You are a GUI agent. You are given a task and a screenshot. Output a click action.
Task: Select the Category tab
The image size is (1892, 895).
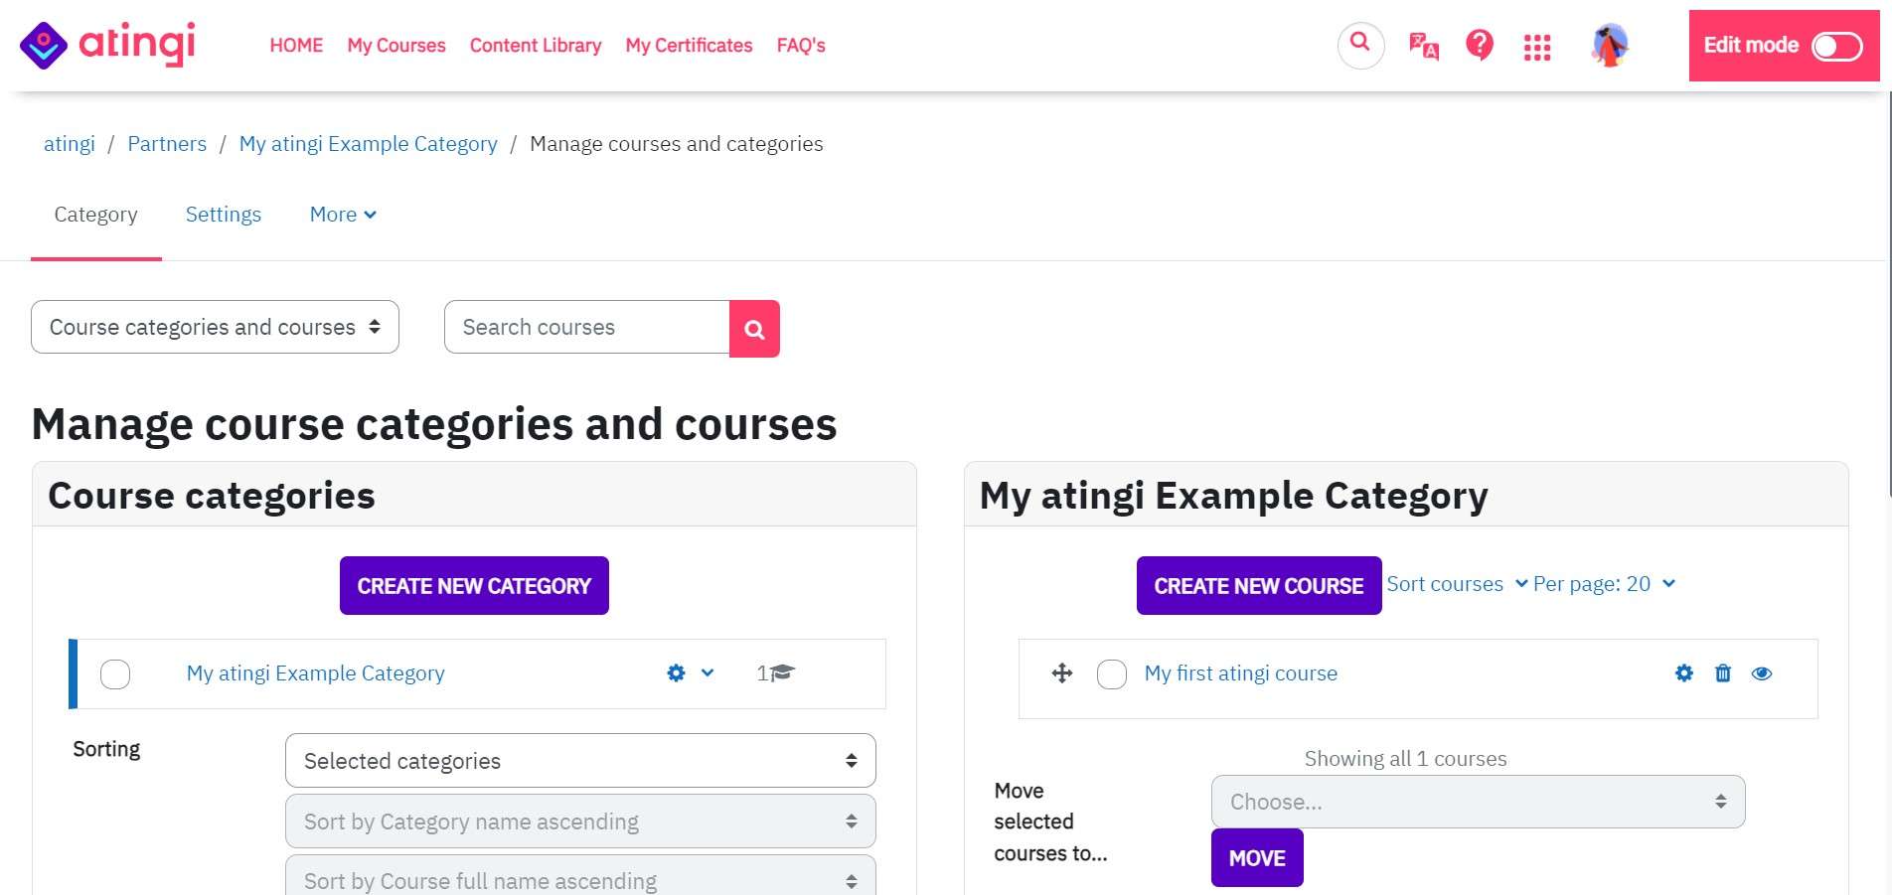click(96, 215)
